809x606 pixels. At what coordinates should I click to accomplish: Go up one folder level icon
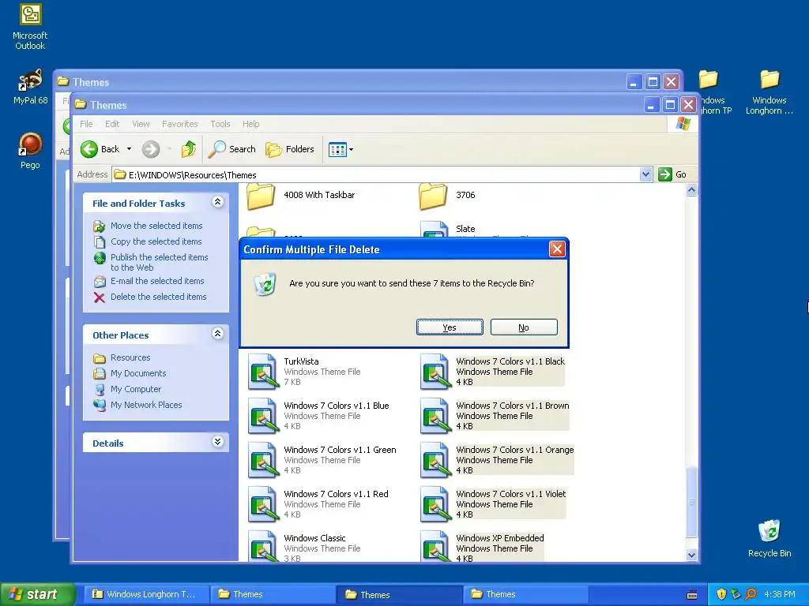click(188, 149)
